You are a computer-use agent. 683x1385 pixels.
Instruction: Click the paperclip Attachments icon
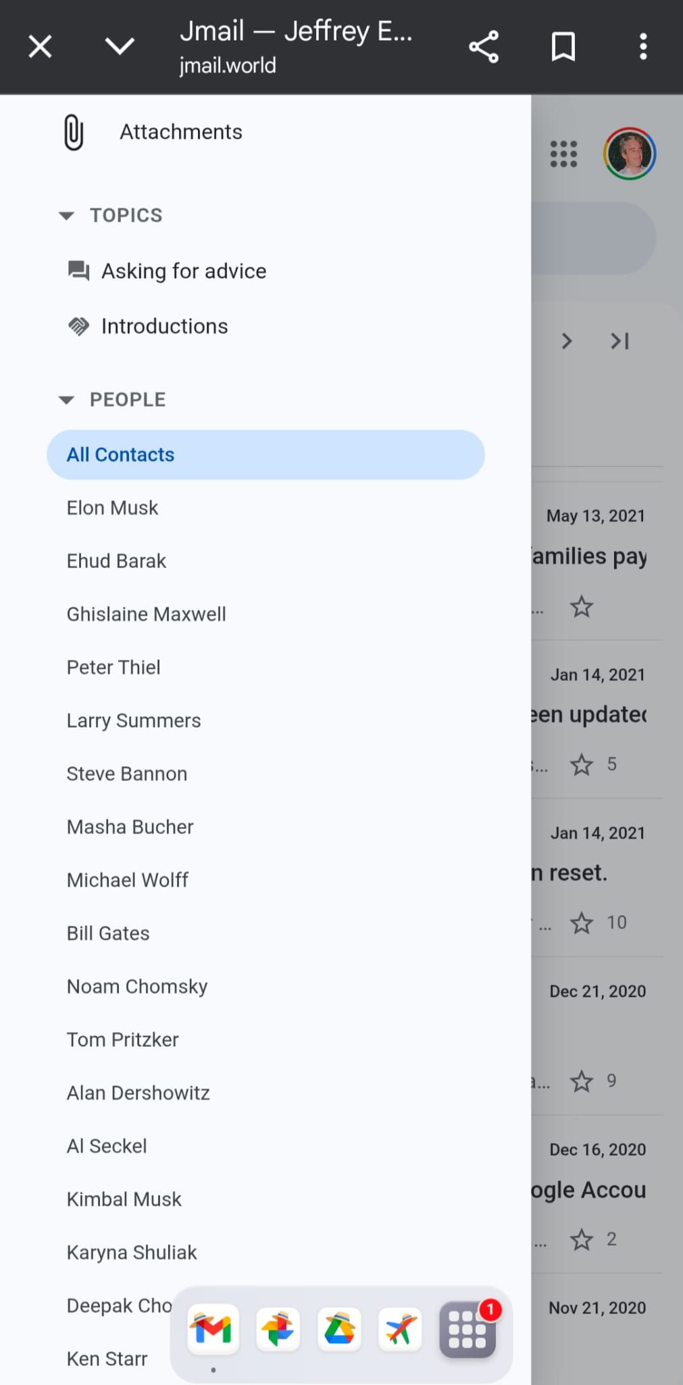74,132
